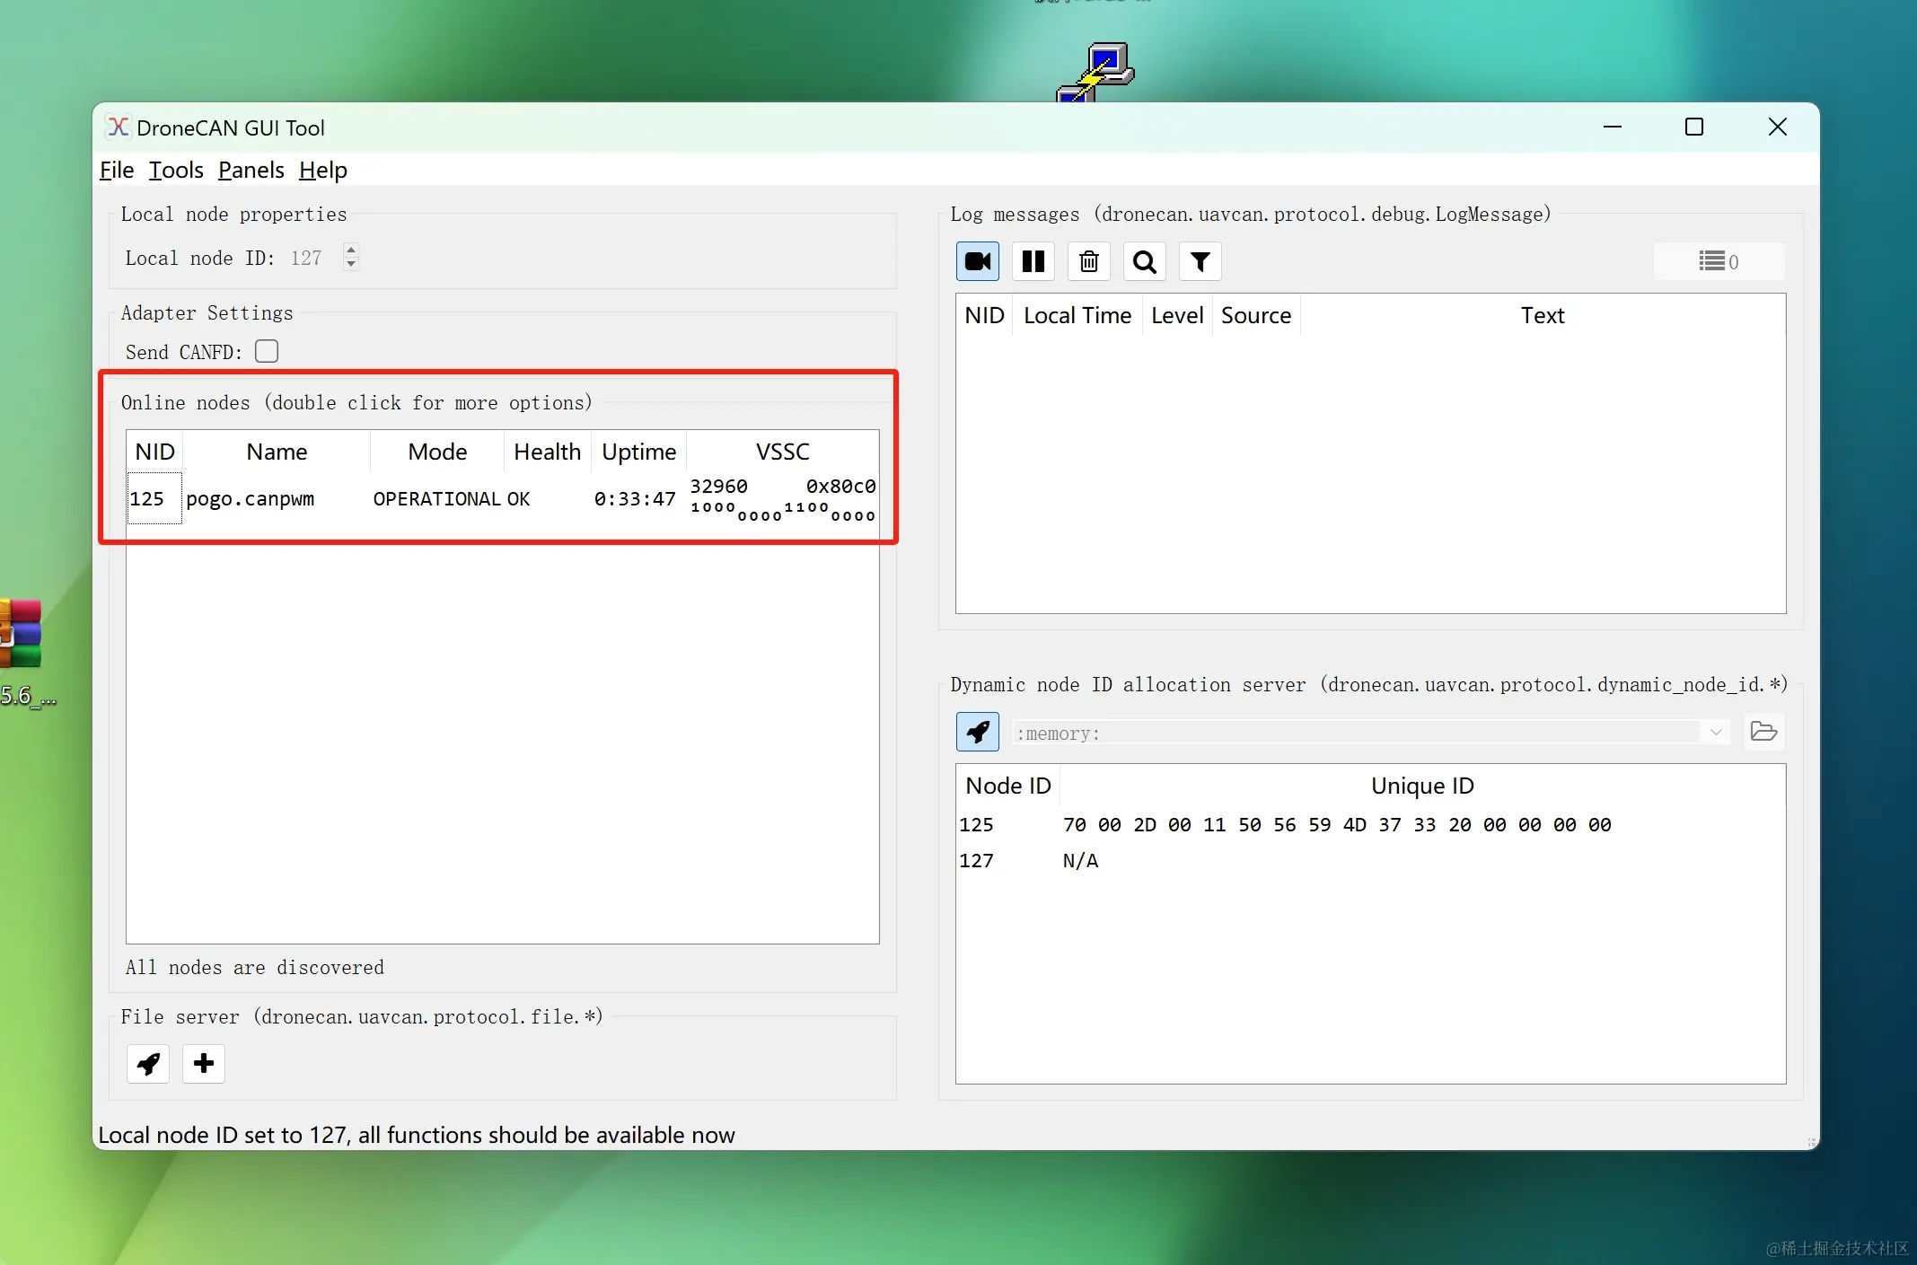Select the pogo.canpwm node row
The image size is (1917, 1265).
[251, 499]
